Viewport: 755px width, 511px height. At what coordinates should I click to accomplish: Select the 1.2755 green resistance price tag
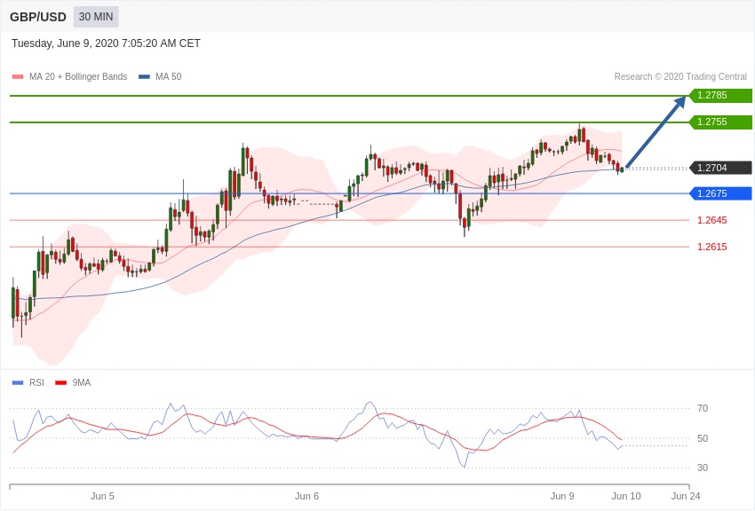click(720, 122)
